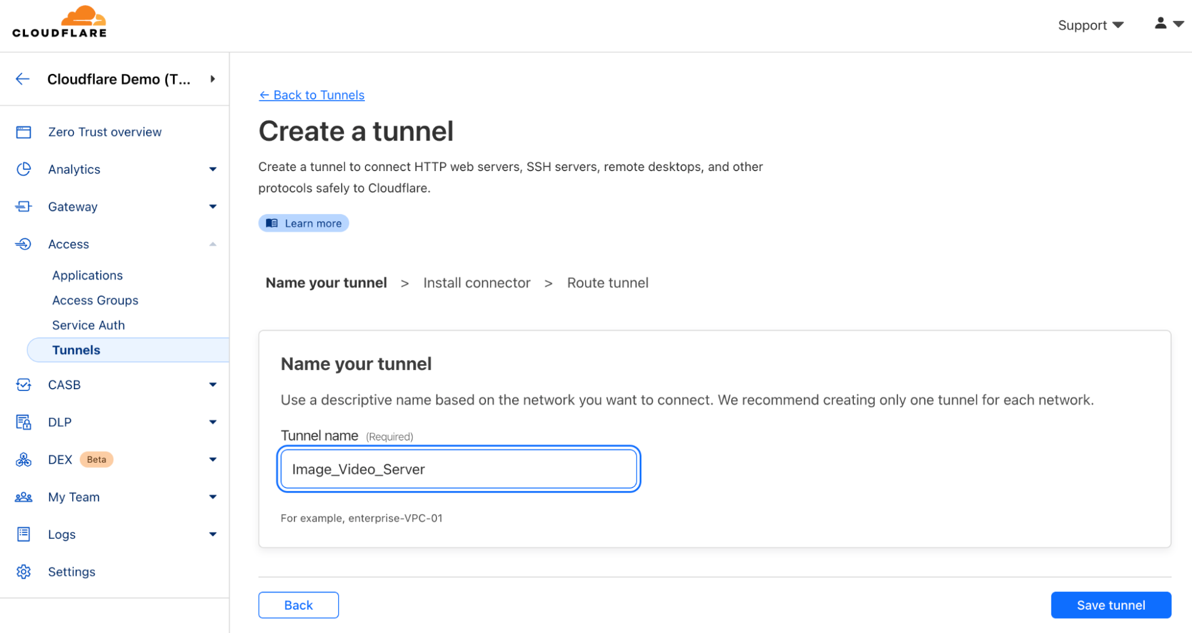Viewport: 1192px width, 633px height.
Task: Click the Analytics pie chart icon
Action: pyautogui.click(x=24, y=169)
